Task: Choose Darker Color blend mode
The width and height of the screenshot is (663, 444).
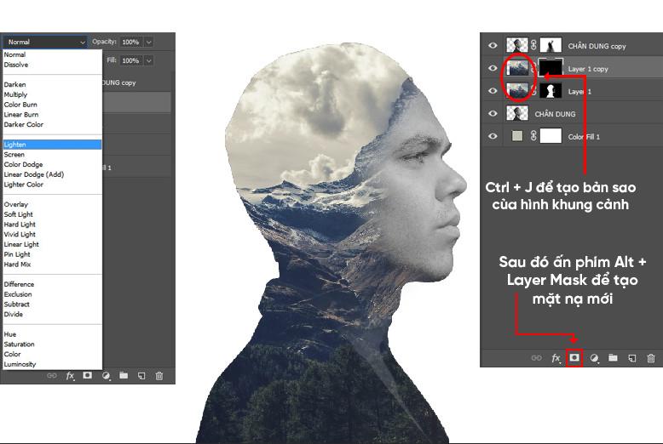Action: tap(52, 124)
